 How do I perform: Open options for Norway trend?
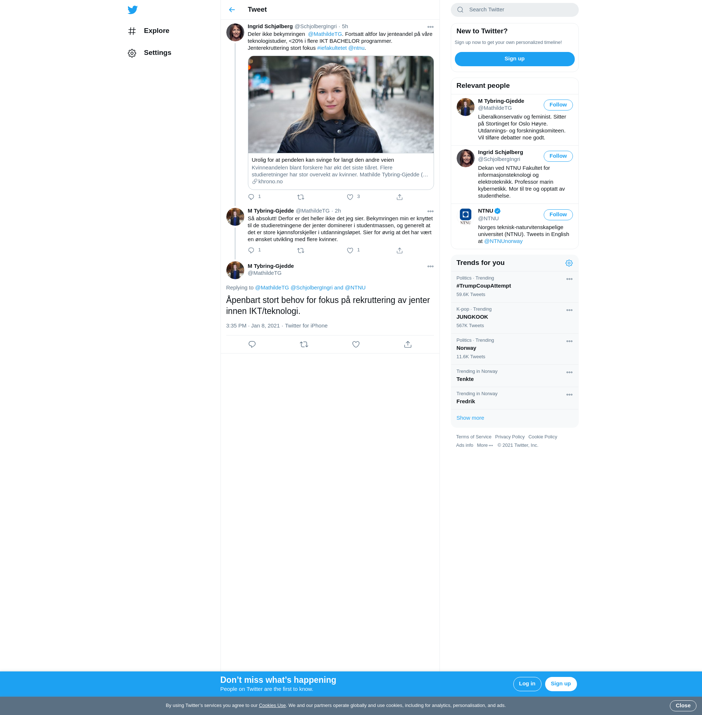[569, 341]
